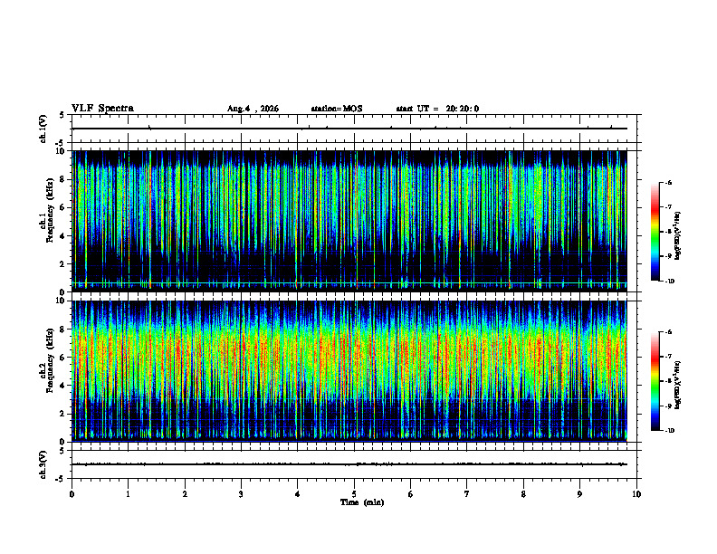Click the "-6" tick on ch.1 color bar
The image size is (717, 554).
[668, 182]
